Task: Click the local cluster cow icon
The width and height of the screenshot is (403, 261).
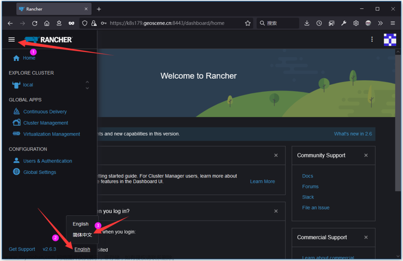Action: tap(16, 85)
